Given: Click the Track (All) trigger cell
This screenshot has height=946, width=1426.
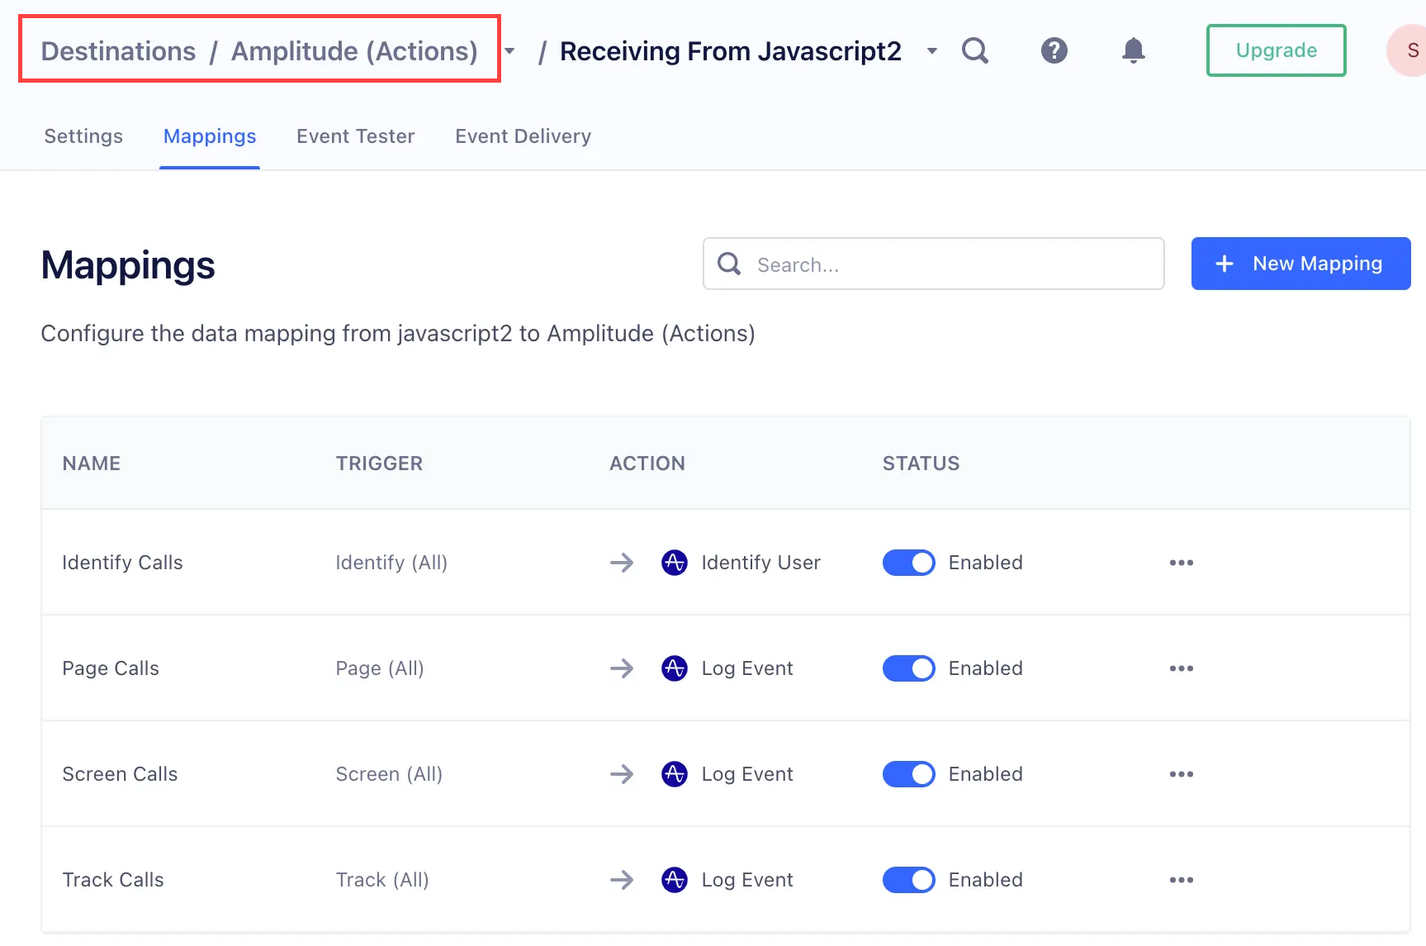Looking at the screenshot, I should (382, 880).
